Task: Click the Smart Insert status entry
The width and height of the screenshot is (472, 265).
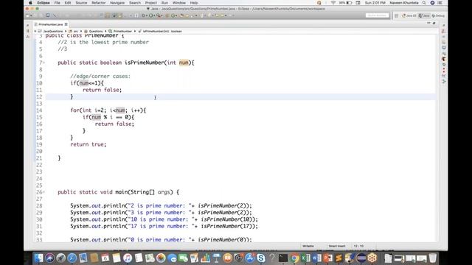Action: click(337, 246)
